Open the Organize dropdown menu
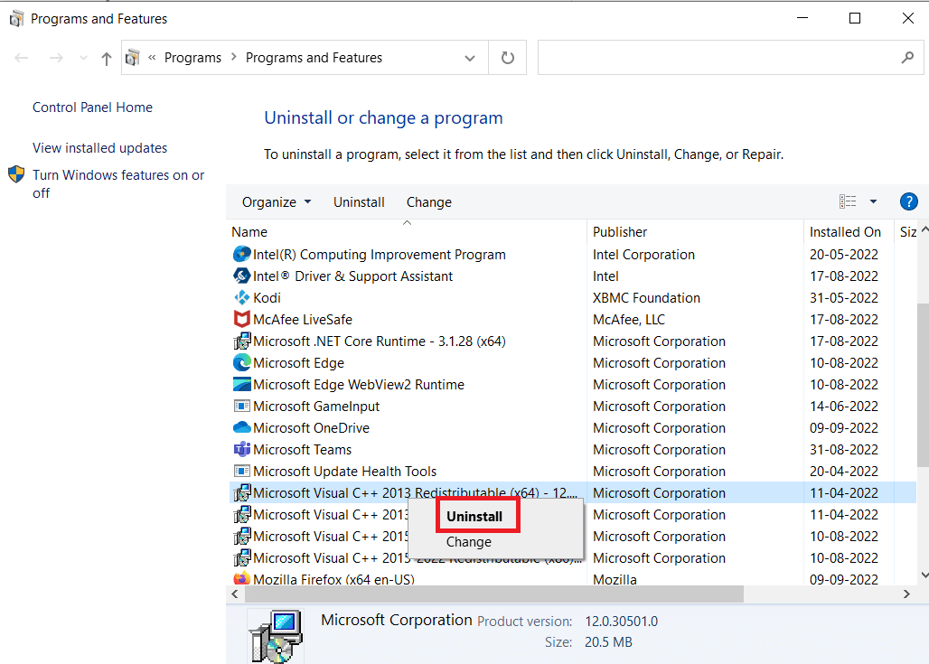Viewport: 929px width, 664px height. (x=276, y=202)
